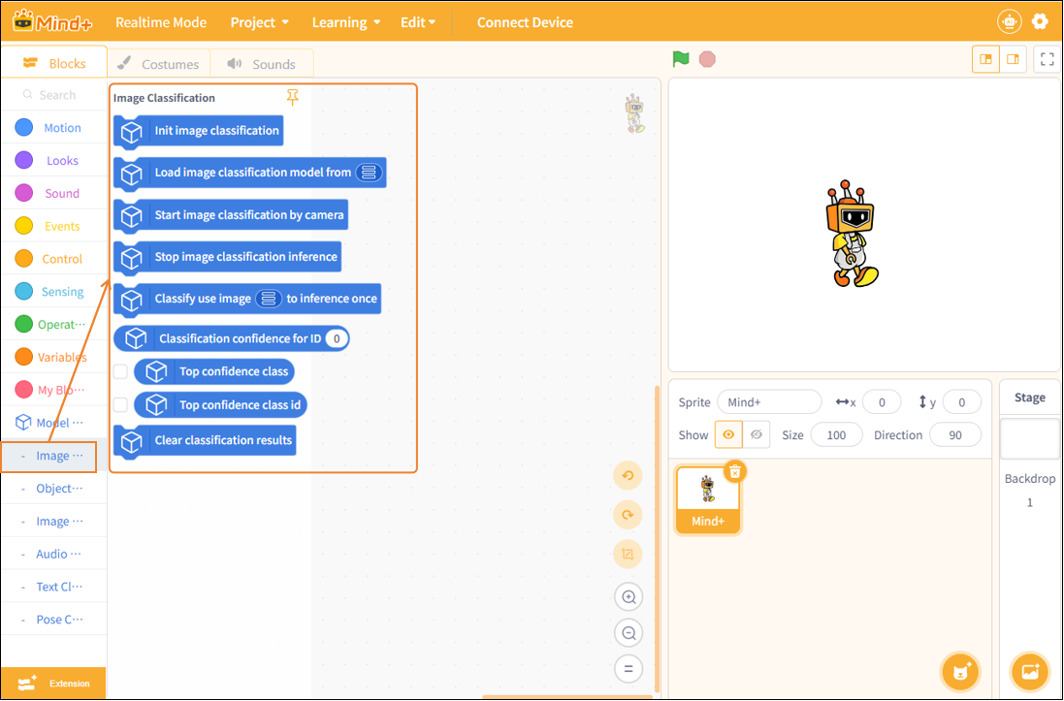The image size is (1064, 701).
Task: Open the settings gear icon
Action: [1040, 21]
